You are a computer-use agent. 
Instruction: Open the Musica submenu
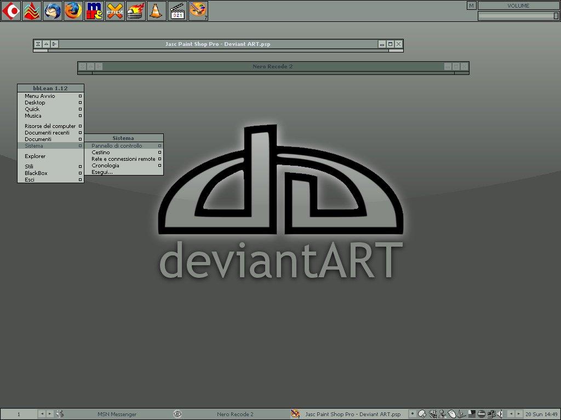tap(50, 116)
